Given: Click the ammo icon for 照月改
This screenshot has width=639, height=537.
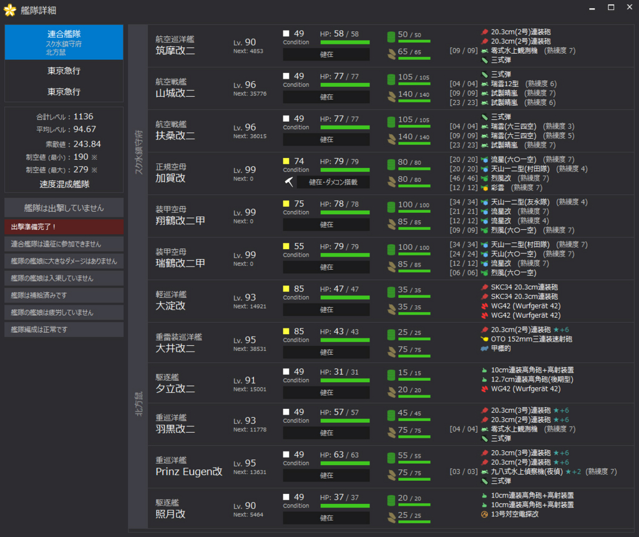Looking at the screenshot, I should point(391,518).
